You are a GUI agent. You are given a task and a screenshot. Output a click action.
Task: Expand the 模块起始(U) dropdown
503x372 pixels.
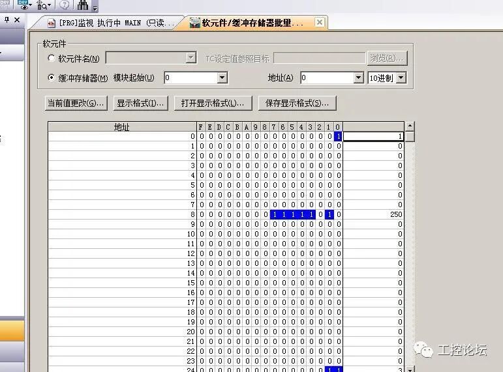222,78
